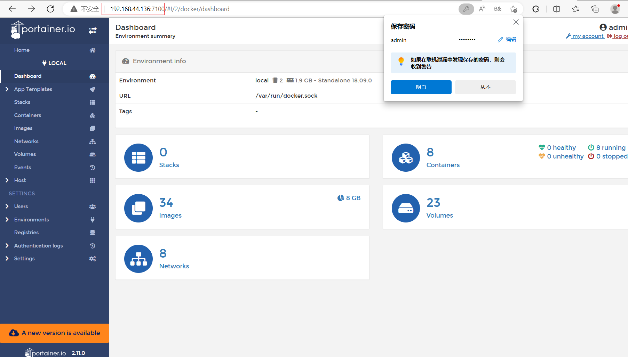Expand the Settings sidebar section
This screenshot has width=628, height=357.
(x=7, y=259)
